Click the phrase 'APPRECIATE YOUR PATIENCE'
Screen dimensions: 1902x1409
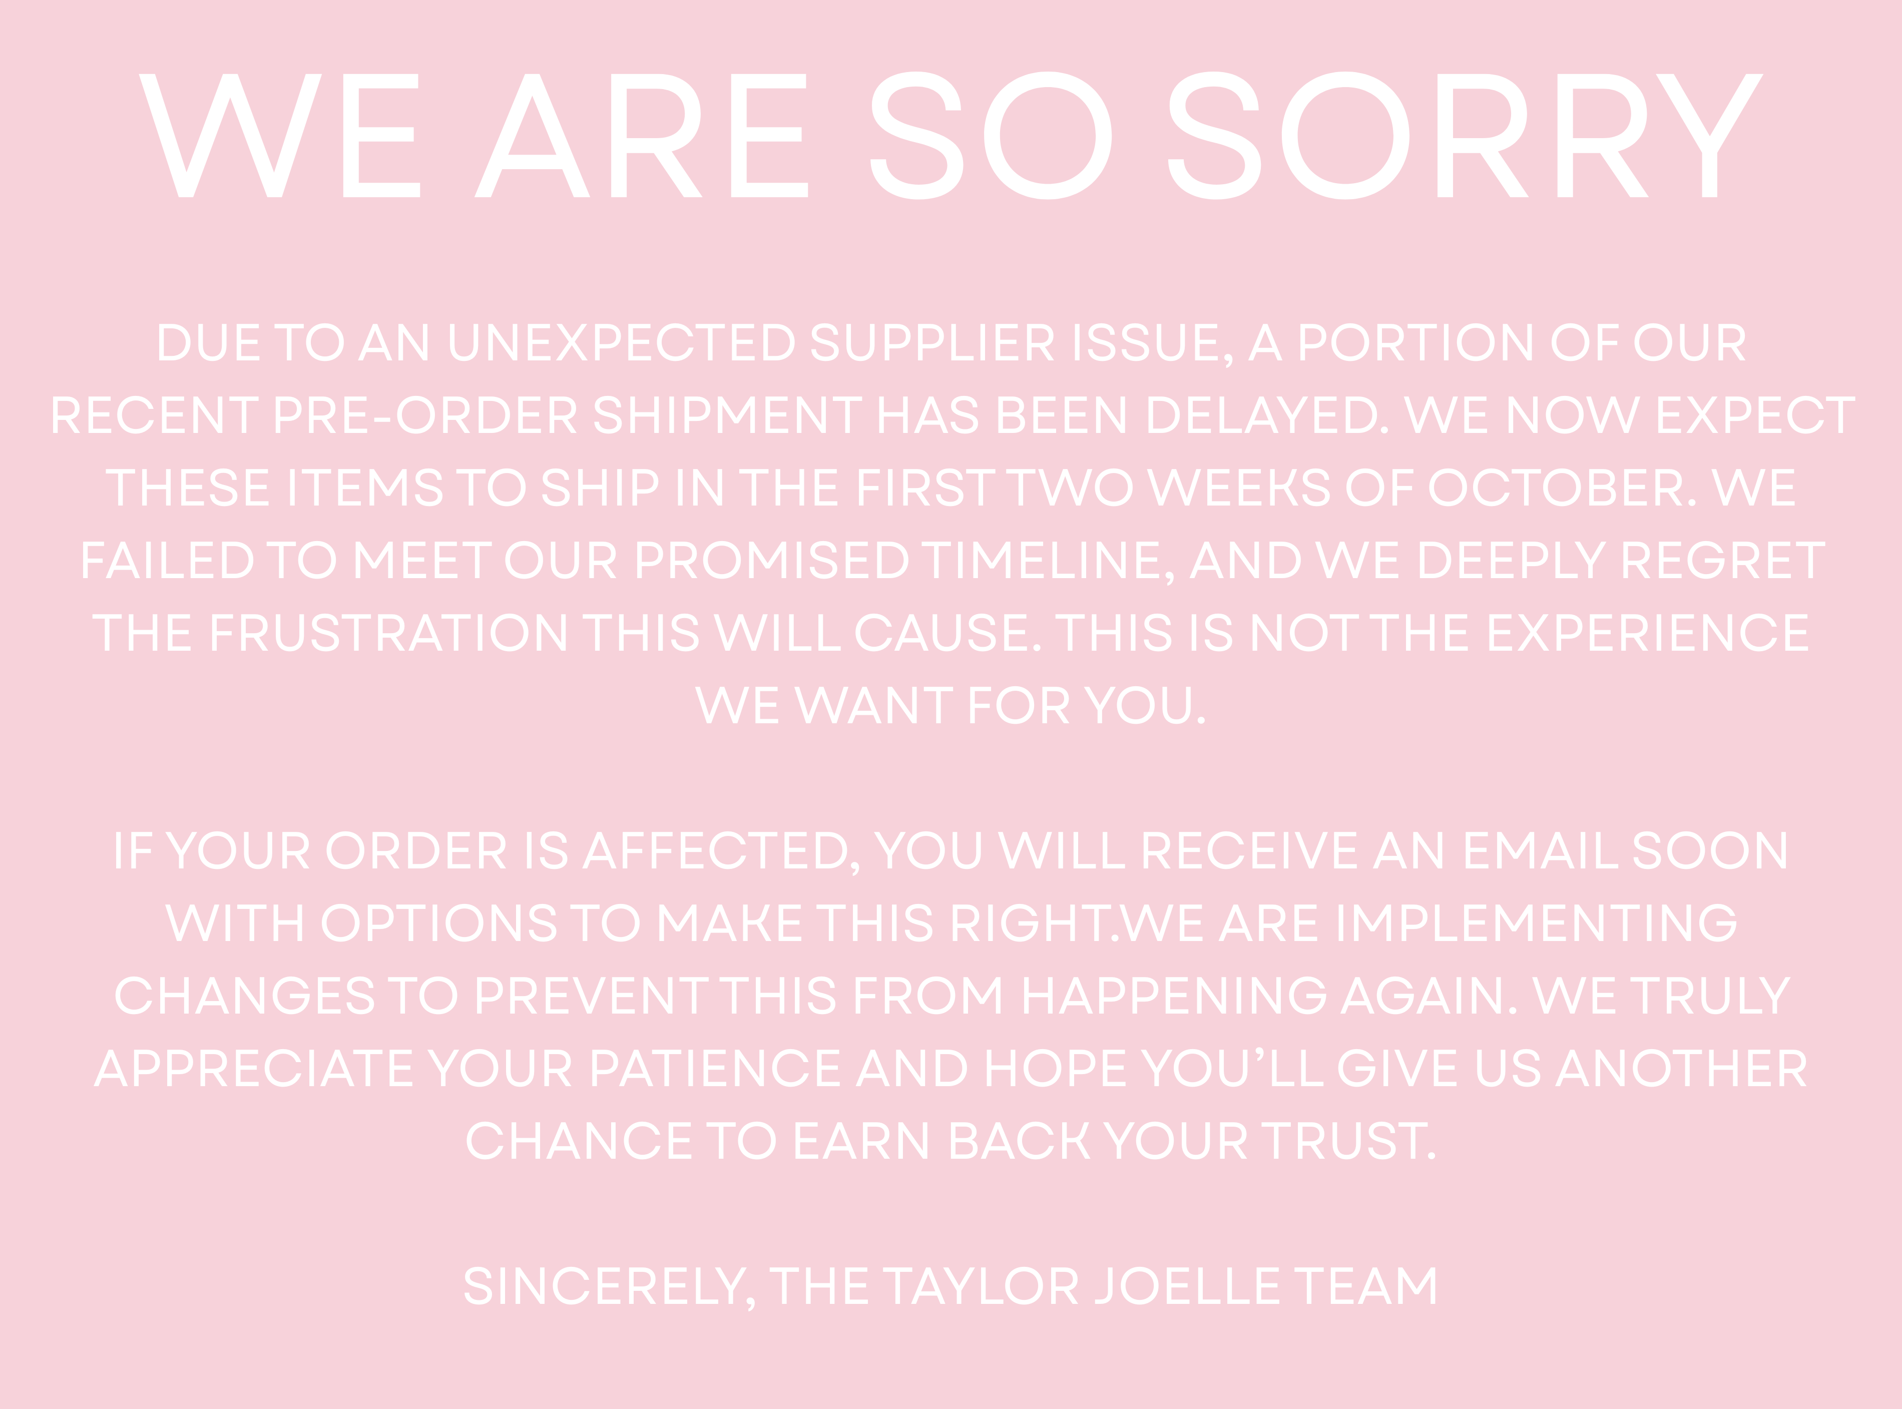[467, 1069]
